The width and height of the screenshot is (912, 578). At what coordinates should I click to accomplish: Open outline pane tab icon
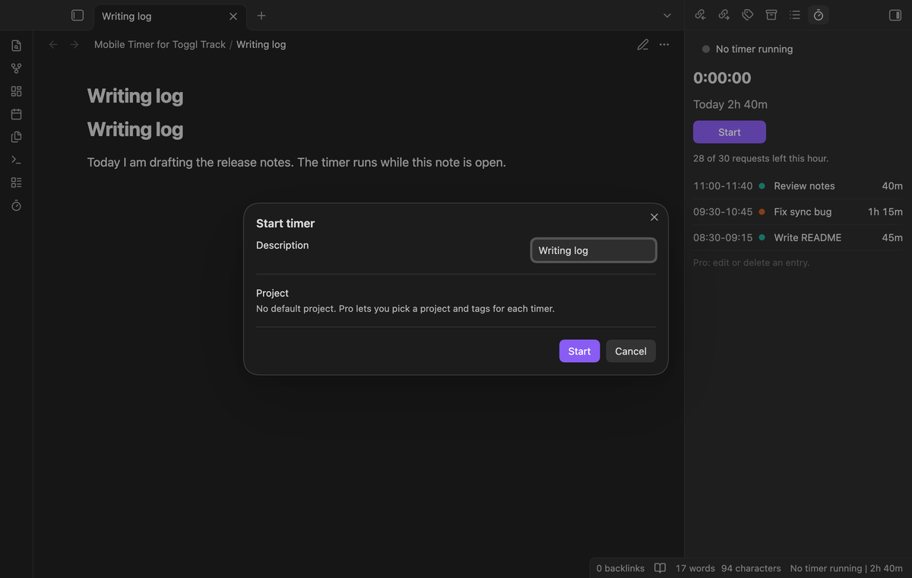tap(795, 15)
